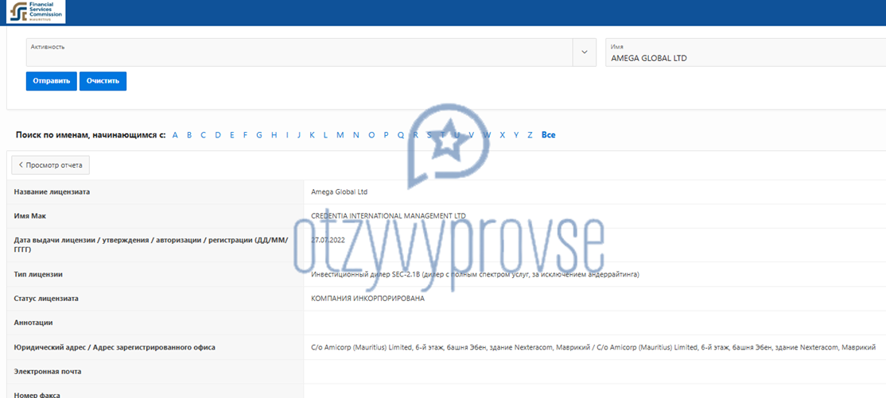Click the Номер факса row label
The height and width of the screenshot is (398, 886).
[37, 395]
